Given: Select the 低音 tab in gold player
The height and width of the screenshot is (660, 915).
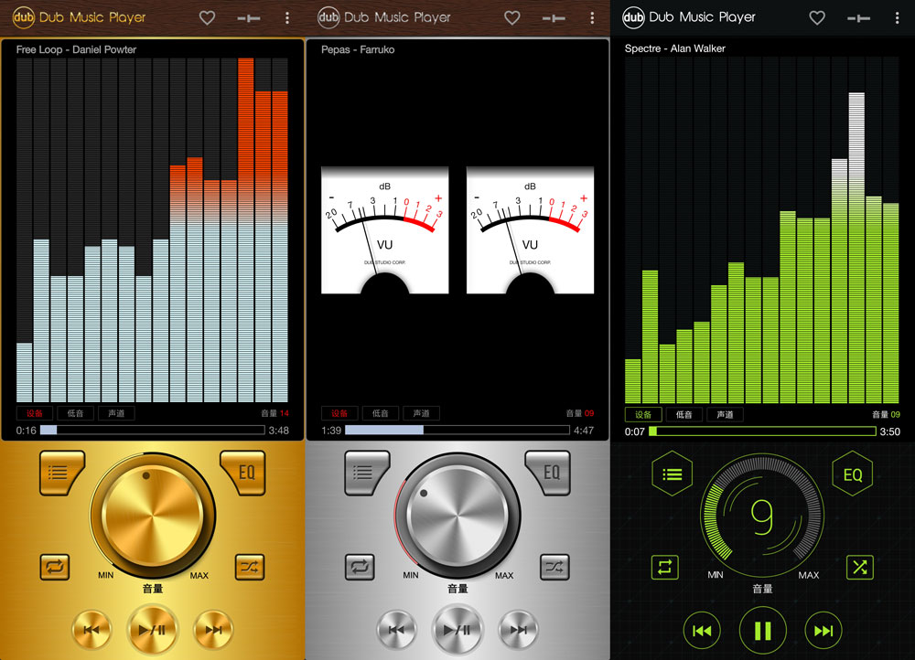Looking at the screenshot, I should point(75,413).
